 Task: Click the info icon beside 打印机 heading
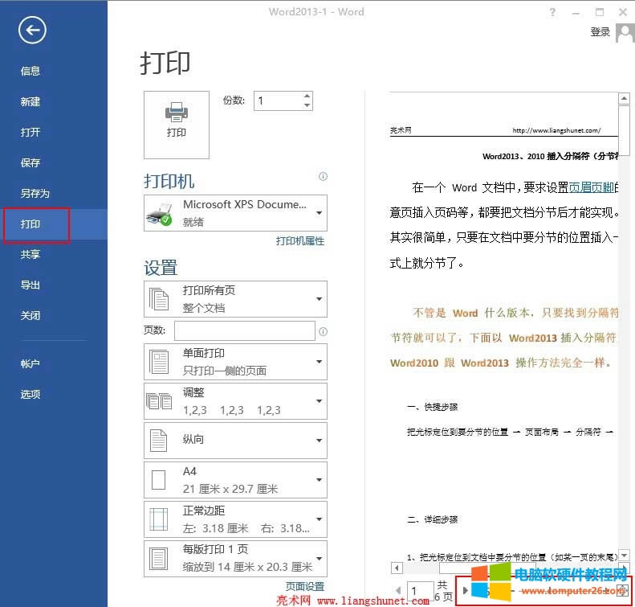[323, 176]
